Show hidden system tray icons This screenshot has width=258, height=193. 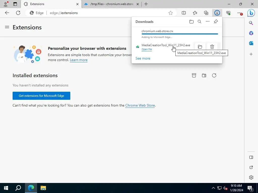[213, 188]
